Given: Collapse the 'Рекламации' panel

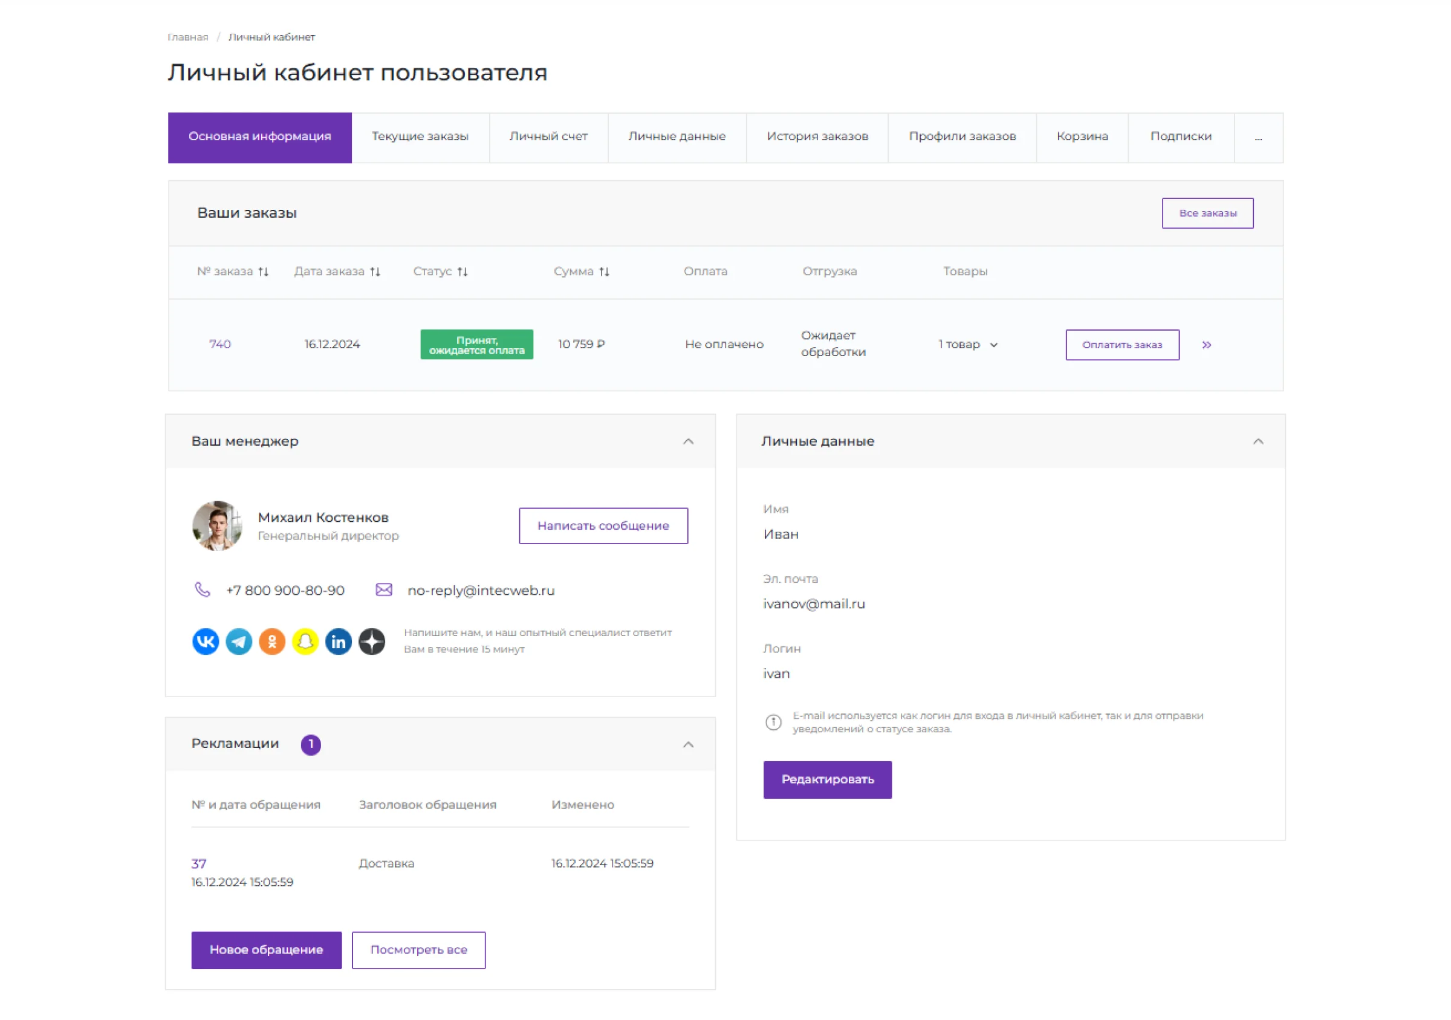Looking at the screenshot, I should coord(688,744).
